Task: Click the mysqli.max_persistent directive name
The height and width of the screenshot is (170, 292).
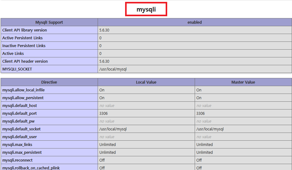Action: pyautogui.click(x=22, y=153)
